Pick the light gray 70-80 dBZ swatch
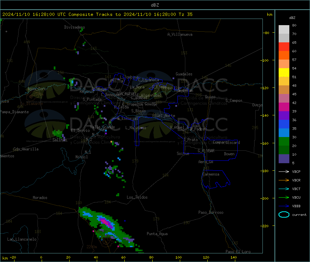The width and height of the screenshot is (310, 262). (284, 30)
